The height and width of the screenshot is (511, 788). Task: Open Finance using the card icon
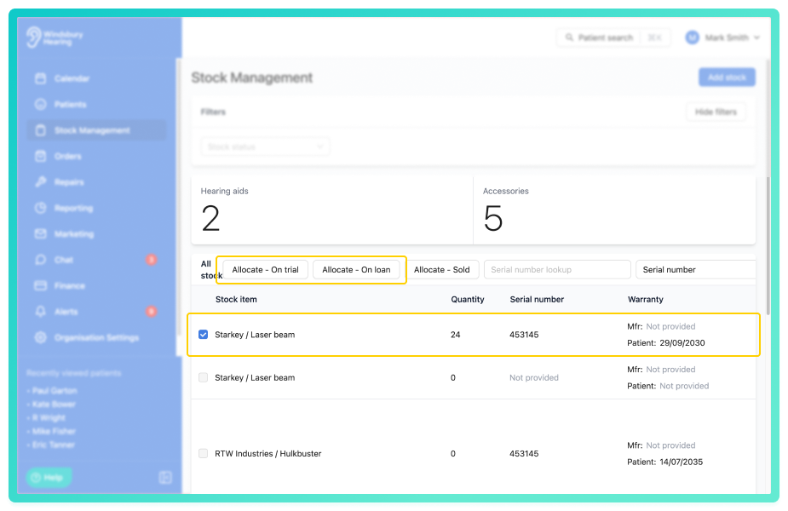(x=41, y=286)
